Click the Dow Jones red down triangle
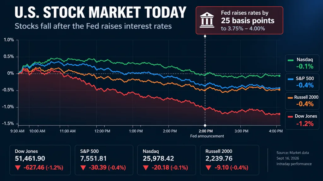This screenshot has height=181, width=323. coord(18,168)
